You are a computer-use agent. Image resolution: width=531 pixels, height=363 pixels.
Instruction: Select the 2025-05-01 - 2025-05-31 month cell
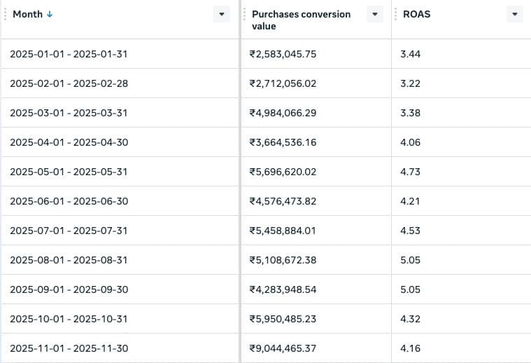coord(69,172)
